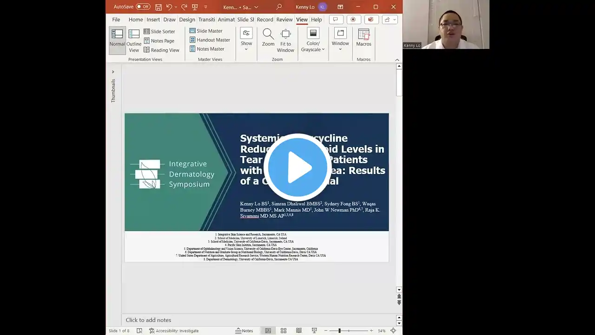Open the File menu
The height and width of the screenshot is (335, 595).
[x=116, y=20]
